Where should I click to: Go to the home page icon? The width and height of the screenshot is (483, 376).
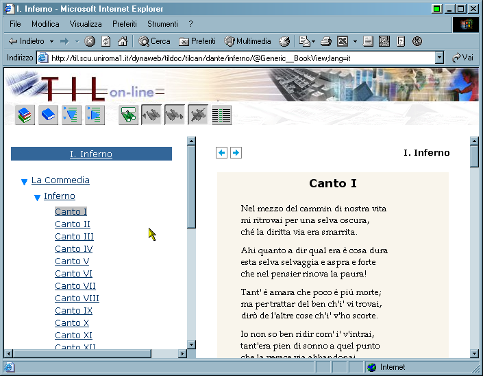[123, 41]
